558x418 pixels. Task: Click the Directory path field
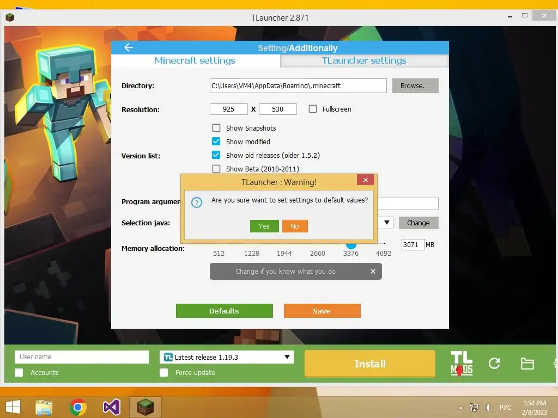pyautogui.click(x=298, y=85)
